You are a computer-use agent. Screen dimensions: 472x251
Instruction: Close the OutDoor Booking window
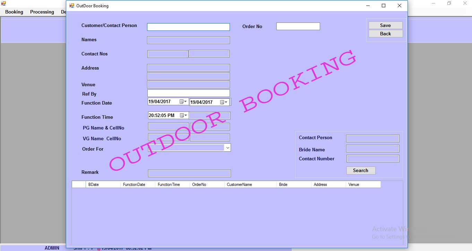pyautogui.click(x=400, y=6)
